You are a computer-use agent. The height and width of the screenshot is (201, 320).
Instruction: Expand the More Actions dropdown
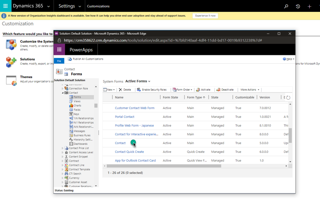pos(250,90)
